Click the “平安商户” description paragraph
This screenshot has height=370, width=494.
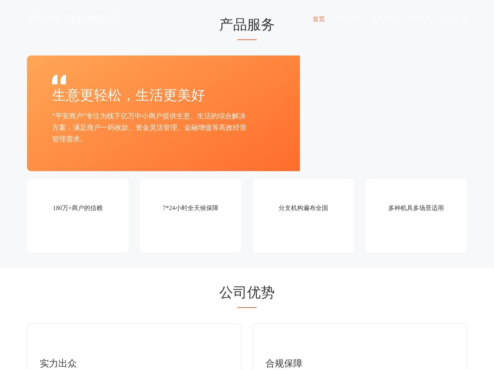tap(149, 128)
